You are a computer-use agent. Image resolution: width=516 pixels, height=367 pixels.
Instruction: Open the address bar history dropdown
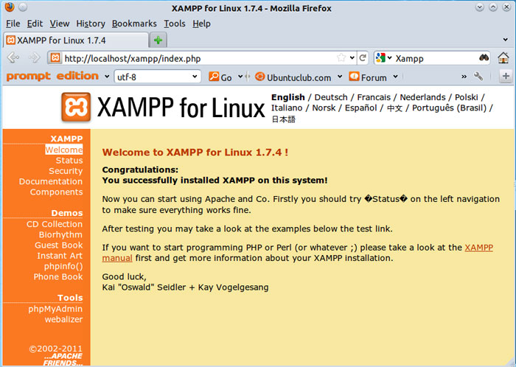click(x=352, y=58)
